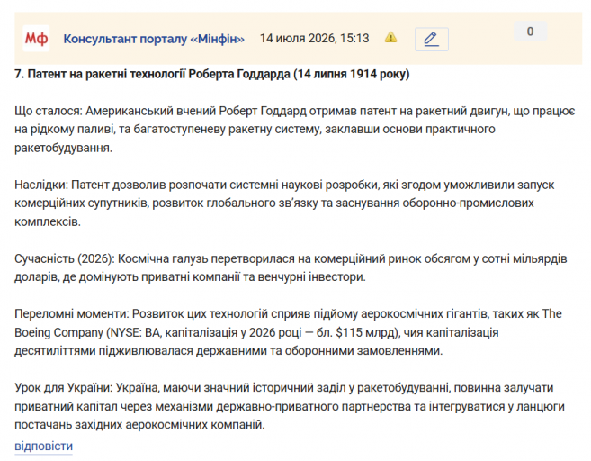
Task: Click the heading about Патент на ракетні технології
Action: (x=211, y=74)
